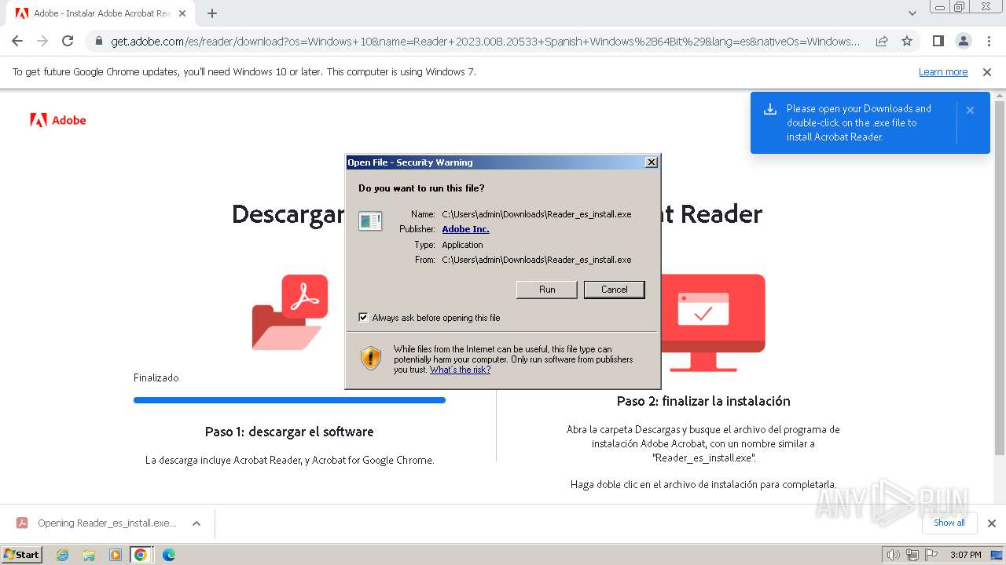Click the file icon in security dialog
Image resolution: width=1006 pixels, height=565 pixels.
click(370, 221)
